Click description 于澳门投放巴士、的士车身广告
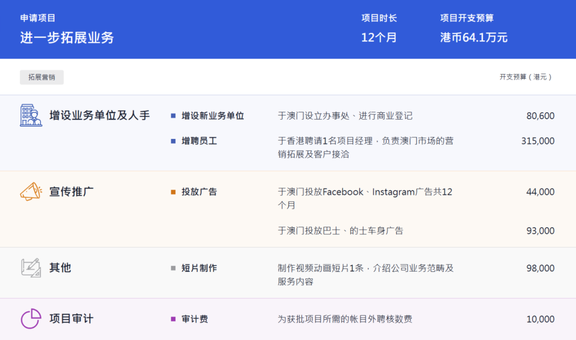Viewport: 576px width, 340px height. [x=340, y=231]
